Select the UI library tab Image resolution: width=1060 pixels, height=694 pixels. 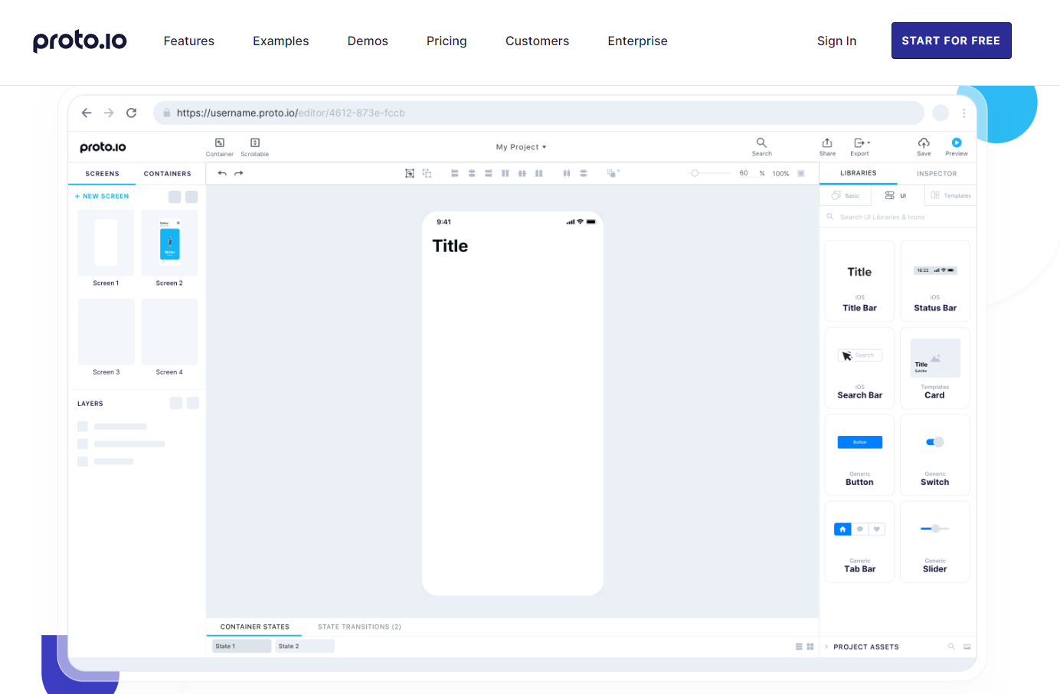[x=896, y=195]
